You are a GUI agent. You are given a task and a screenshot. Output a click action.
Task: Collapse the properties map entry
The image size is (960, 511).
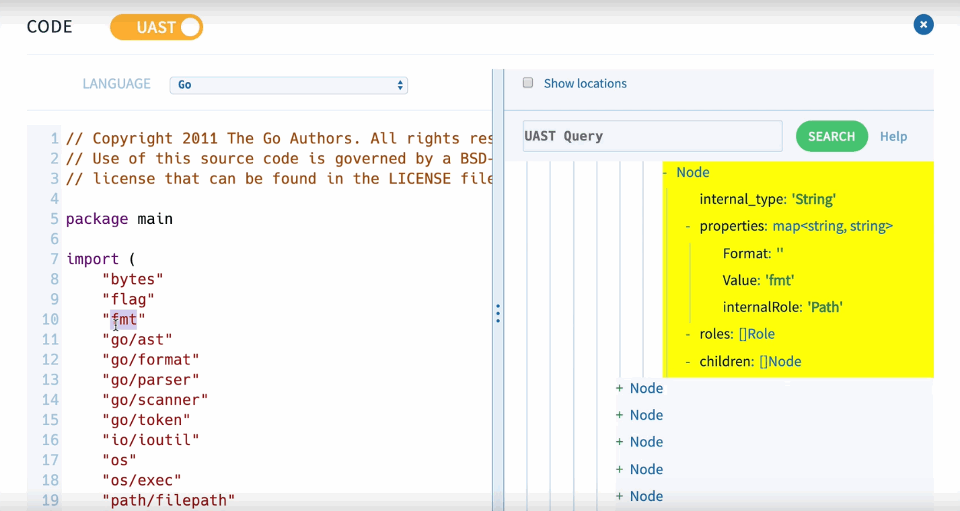point(688,226)
